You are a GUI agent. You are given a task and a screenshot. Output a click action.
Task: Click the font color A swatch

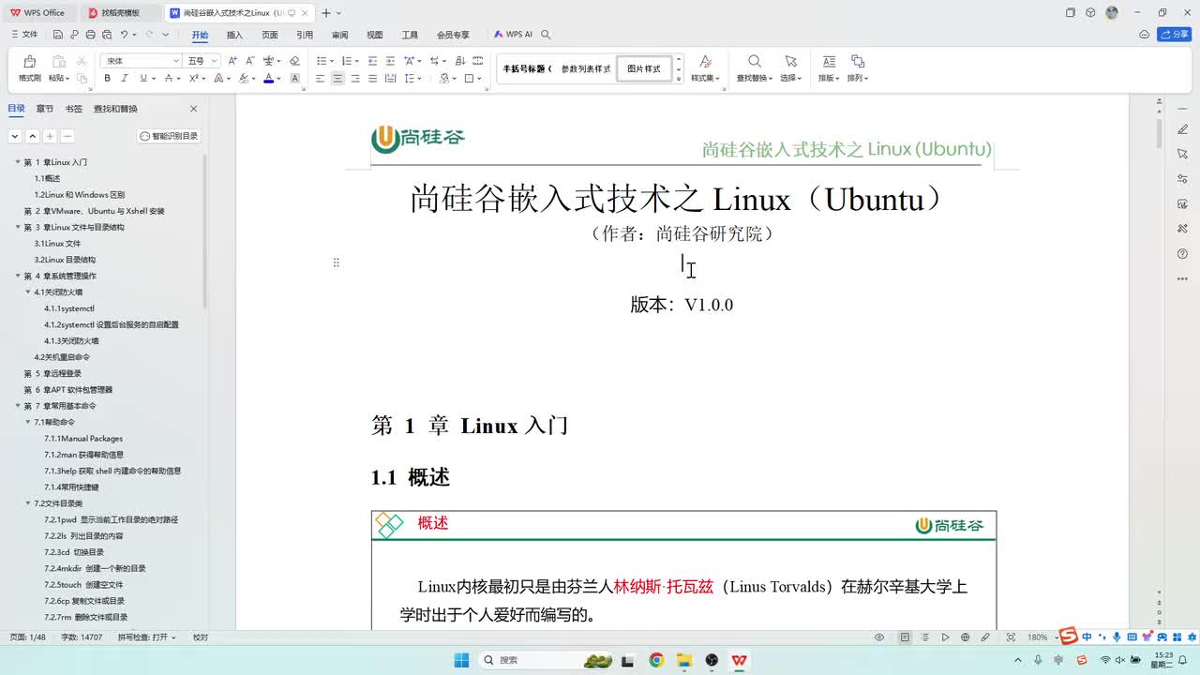[x=268, y=79]
